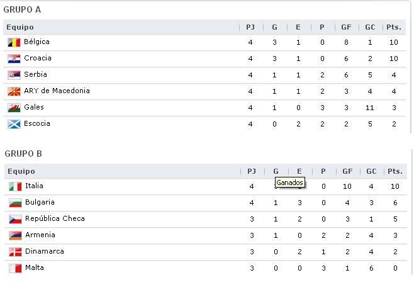Click the Macedonia flag icon

point(14,91)
